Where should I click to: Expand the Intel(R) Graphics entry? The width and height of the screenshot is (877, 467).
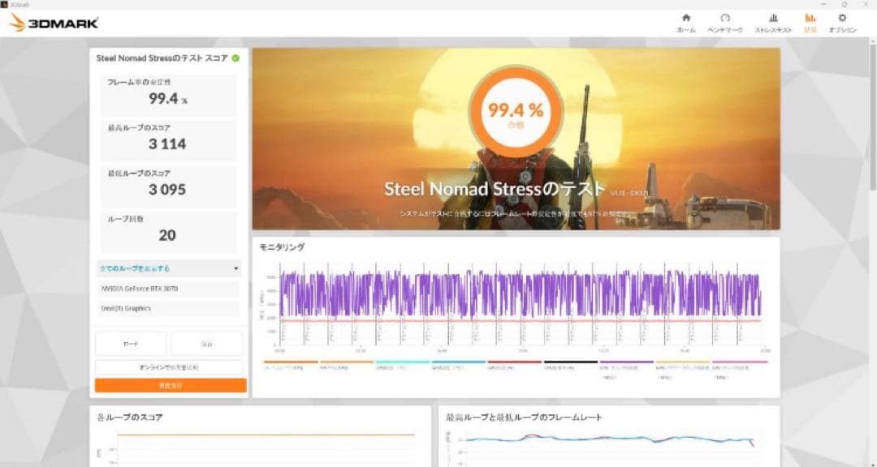(168, 309)
